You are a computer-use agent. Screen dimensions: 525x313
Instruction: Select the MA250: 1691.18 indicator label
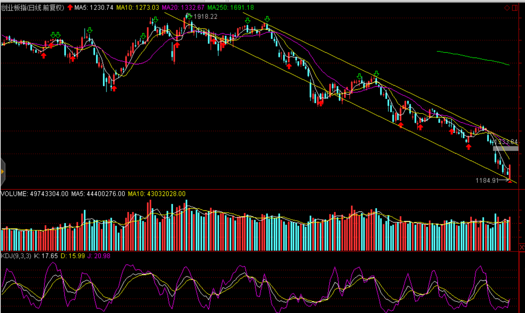230,7
